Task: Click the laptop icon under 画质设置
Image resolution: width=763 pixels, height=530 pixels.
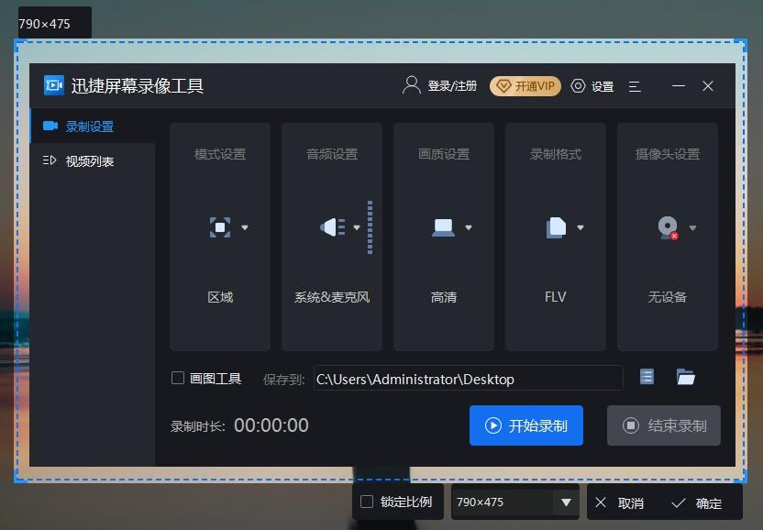Action: click(443, 227)
